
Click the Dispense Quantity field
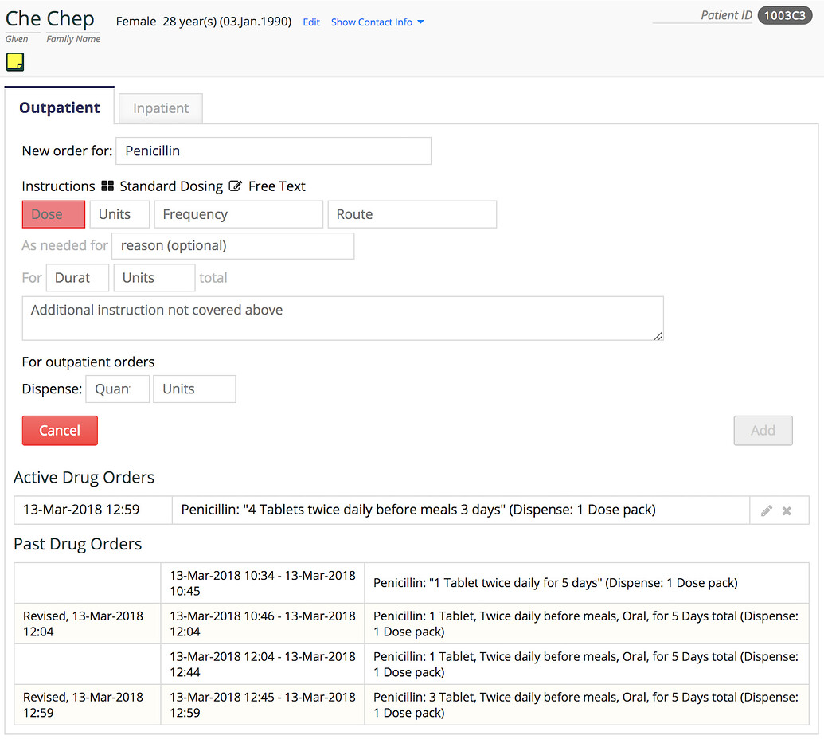117,389
